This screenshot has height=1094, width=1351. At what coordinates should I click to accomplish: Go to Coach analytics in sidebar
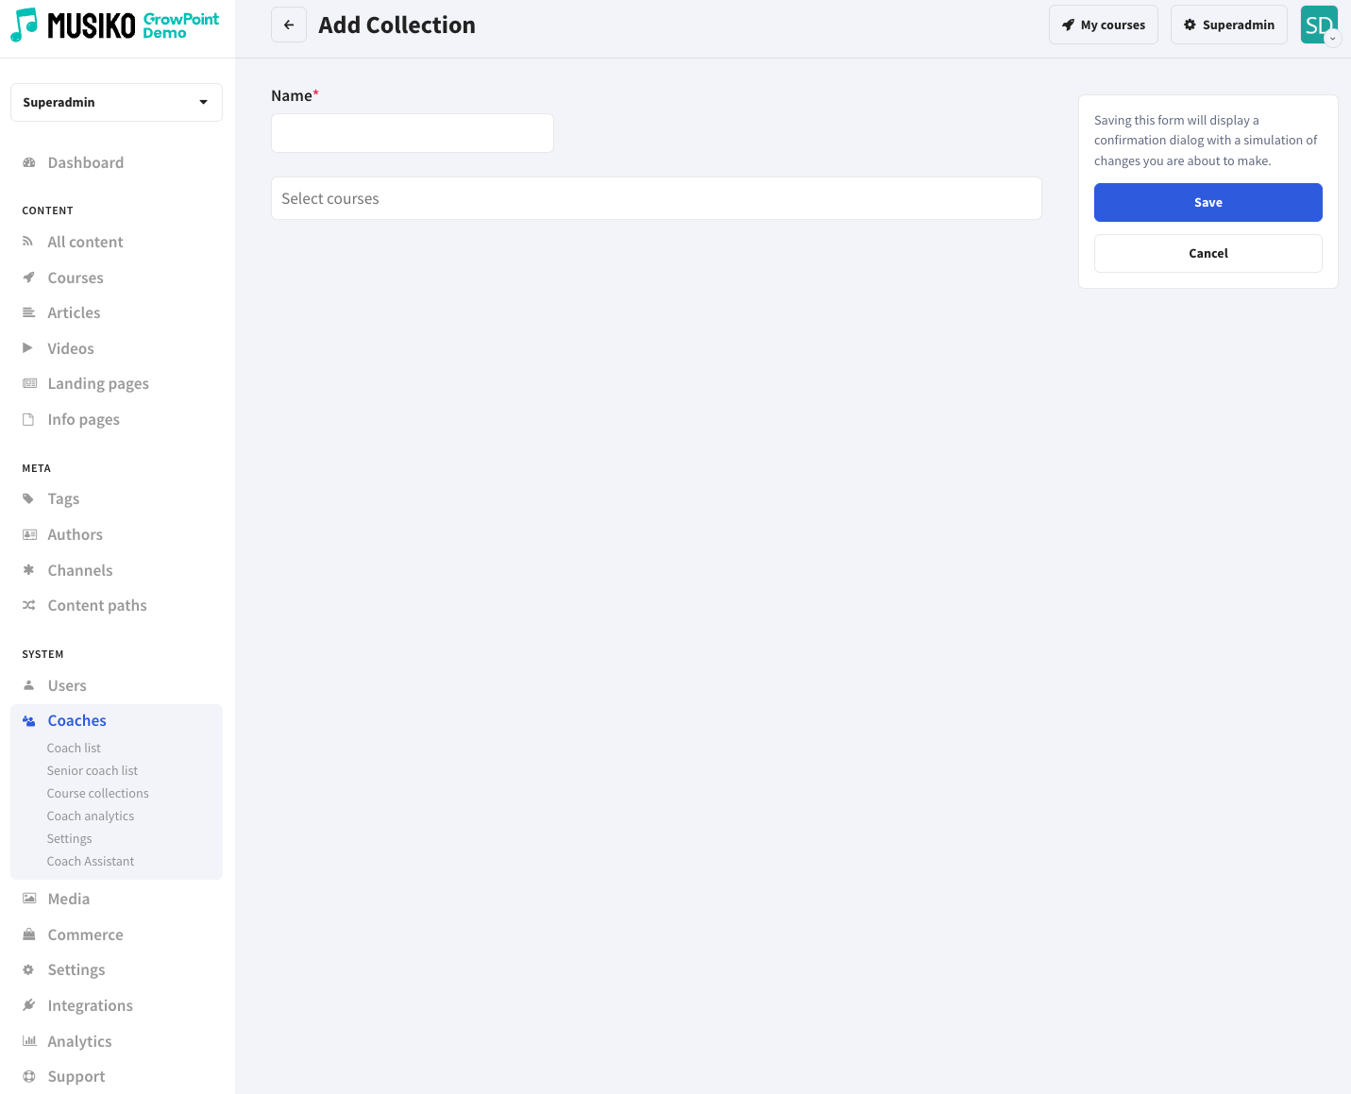point(91,816)
